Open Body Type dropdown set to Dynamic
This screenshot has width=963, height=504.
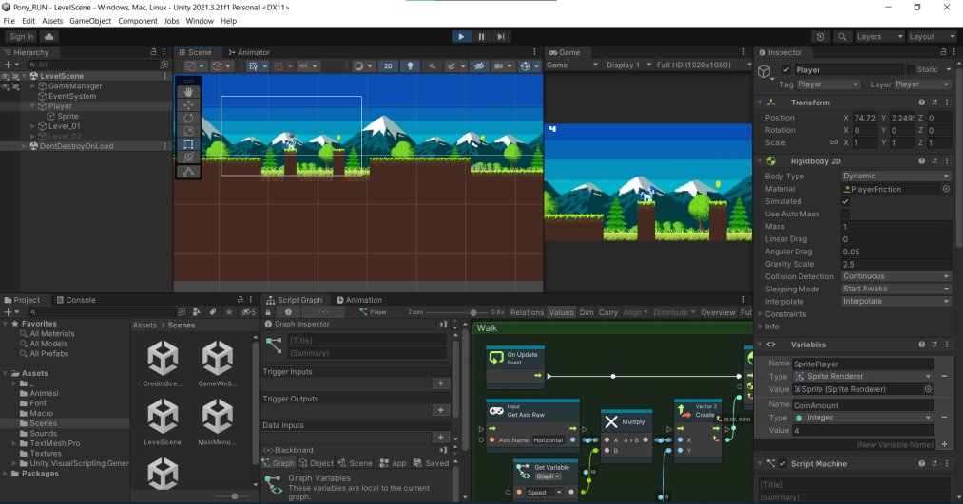[896, 176]
